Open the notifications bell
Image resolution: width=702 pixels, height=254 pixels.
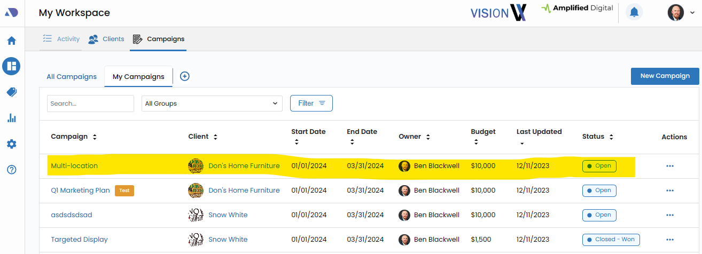tap(634, 12)
